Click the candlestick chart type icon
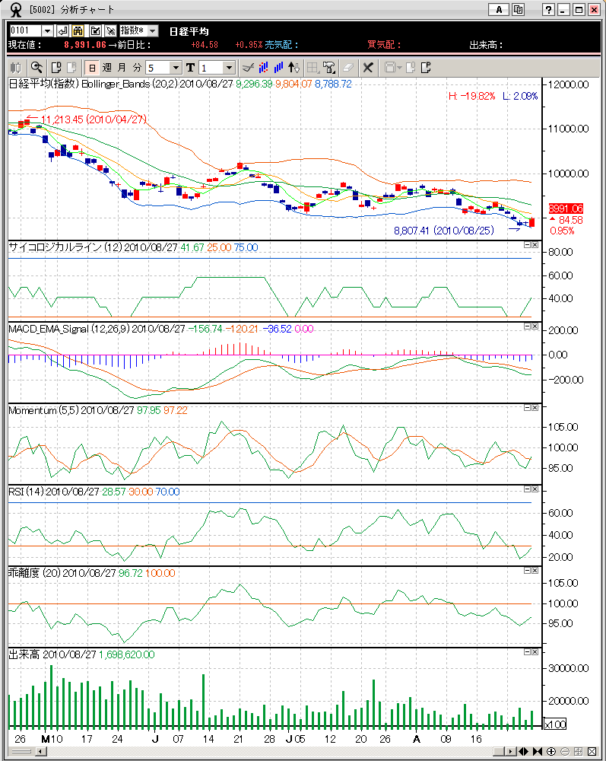This screenshot has width=606, height=761. click(15, 67)
